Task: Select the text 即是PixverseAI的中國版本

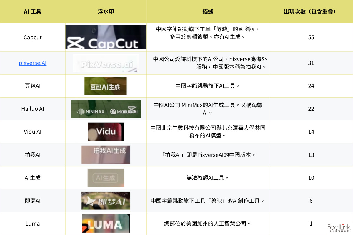Action: tap(208, 155)
